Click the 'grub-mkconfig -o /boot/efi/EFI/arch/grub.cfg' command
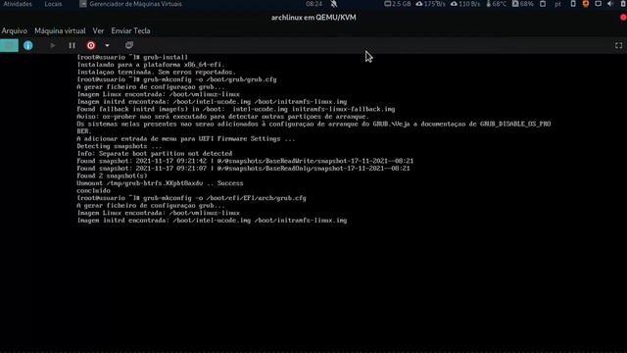This screenshot has height=353, width=627. [192, 198]
